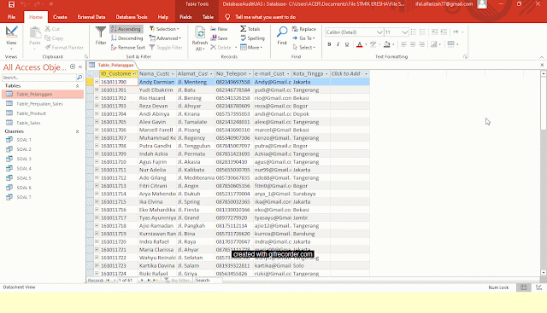Open ID_Customer column filter dropdown
Screen dimensions: 547x313
pyautogui.click(x=134, y=74)
